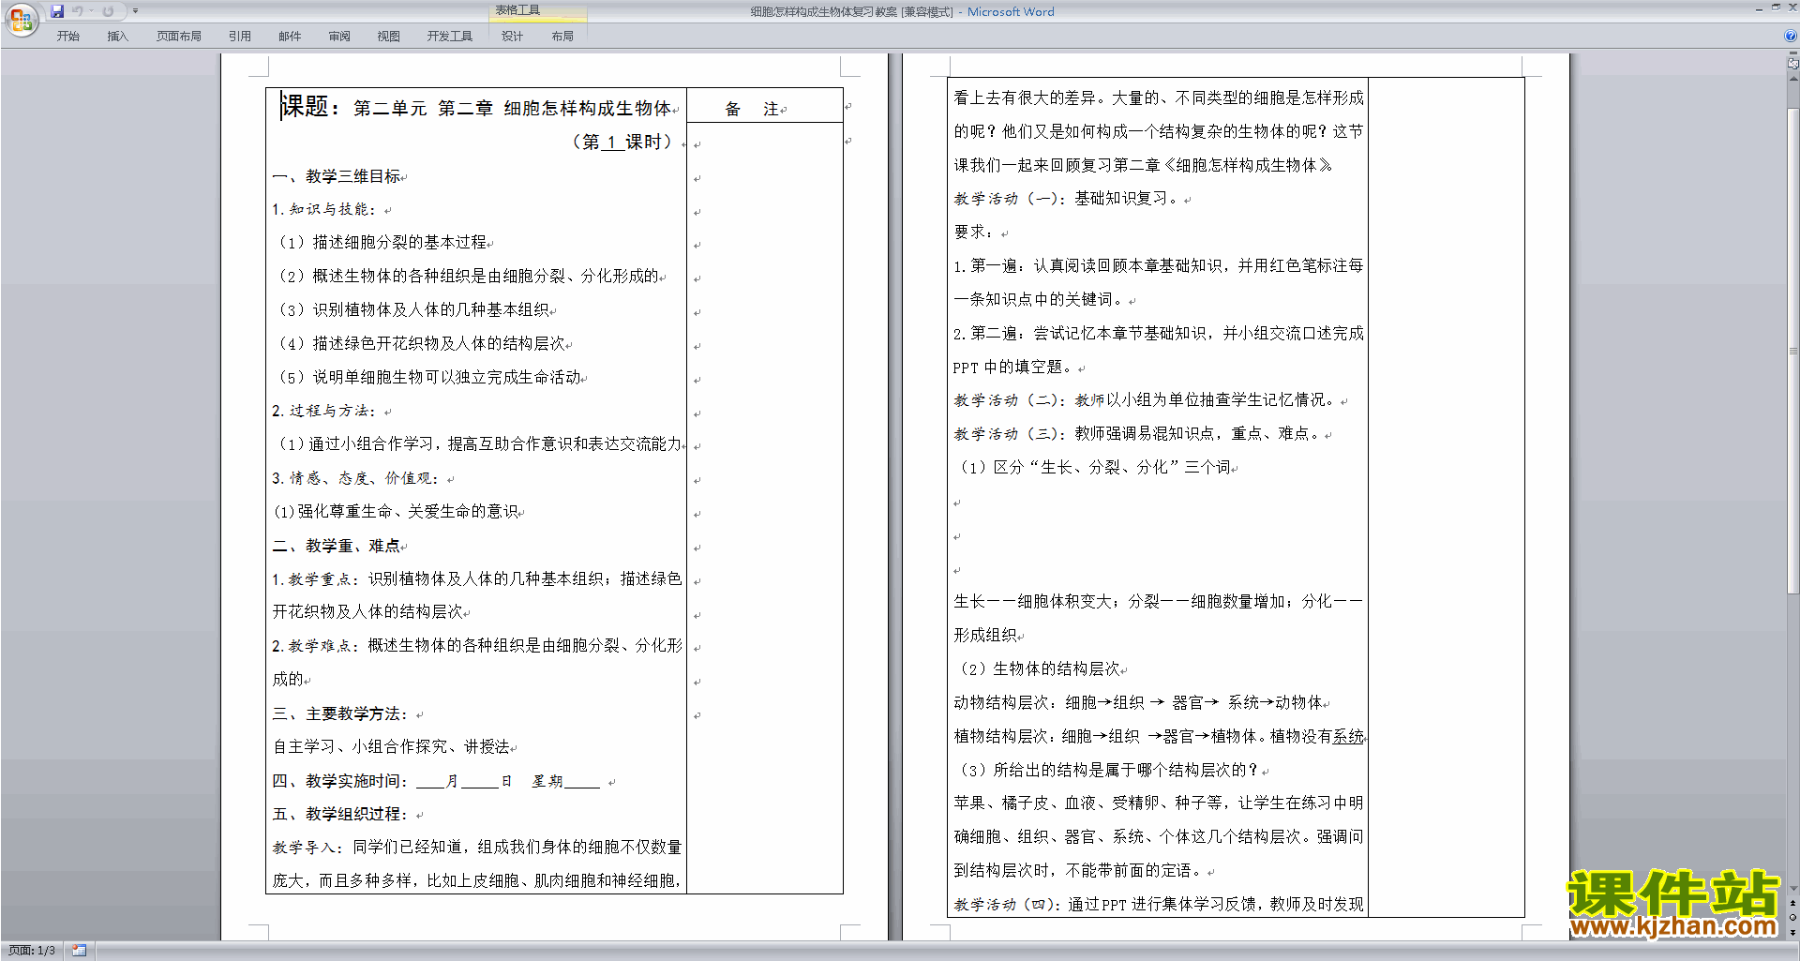This screenshot has height=961, width=1800.
Task: Click the line 教学活动（一）：基础知识复习。
Action: [x=1068, y=199]
